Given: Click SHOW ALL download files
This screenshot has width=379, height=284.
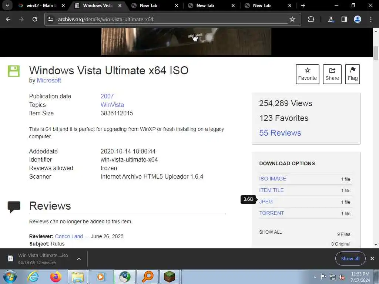Looking at the screenshot, I should (x=270, y=232).
